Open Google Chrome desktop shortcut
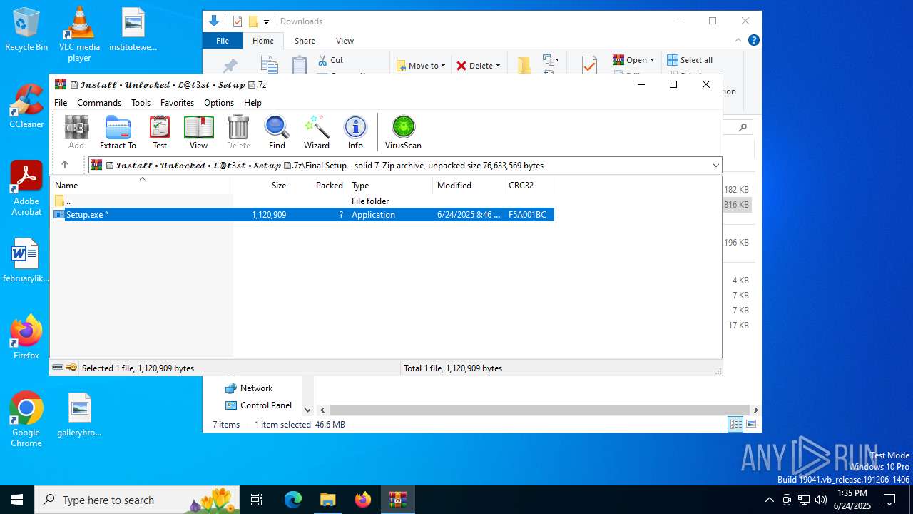Screen dimensions: 913x514 26,420
